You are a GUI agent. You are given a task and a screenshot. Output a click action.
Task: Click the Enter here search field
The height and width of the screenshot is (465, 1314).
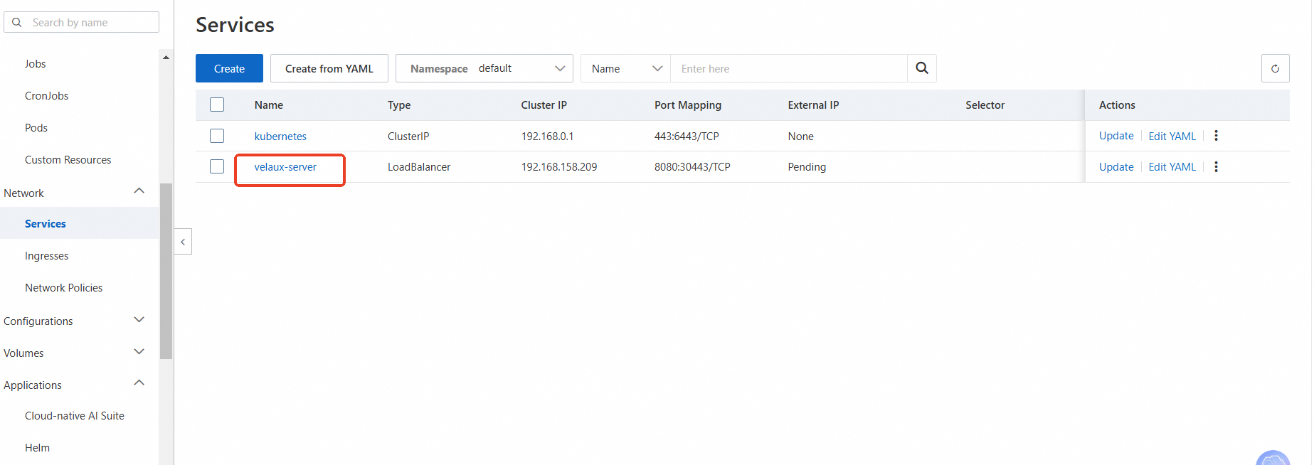(x=788, y=68)
